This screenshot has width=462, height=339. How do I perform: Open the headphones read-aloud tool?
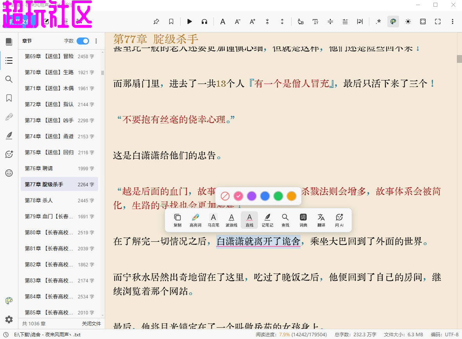point(204,21)
